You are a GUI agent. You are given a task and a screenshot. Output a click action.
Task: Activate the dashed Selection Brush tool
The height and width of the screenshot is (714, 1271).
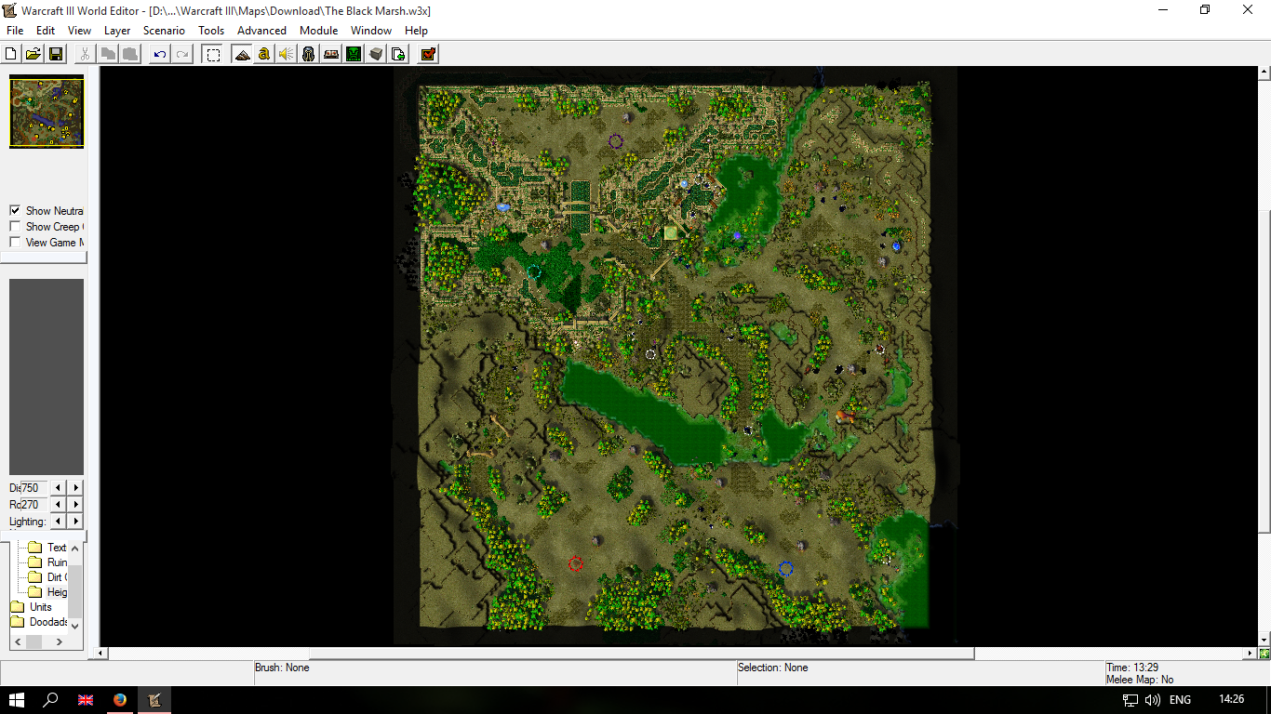(213, 54)
